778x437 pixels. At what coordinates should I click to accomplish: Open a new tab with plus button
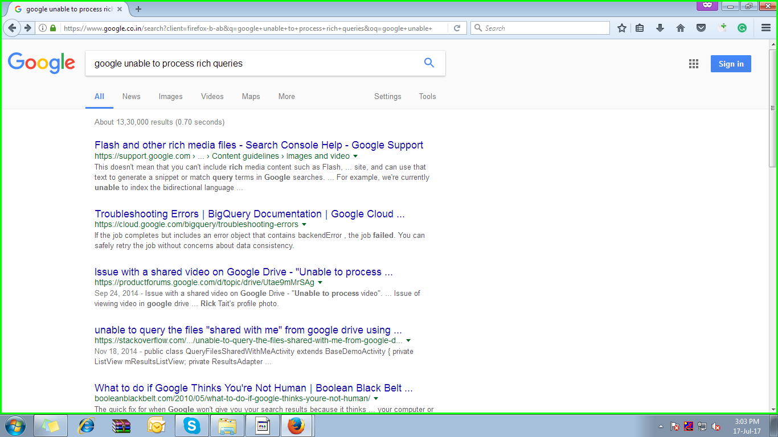[138, 9]
